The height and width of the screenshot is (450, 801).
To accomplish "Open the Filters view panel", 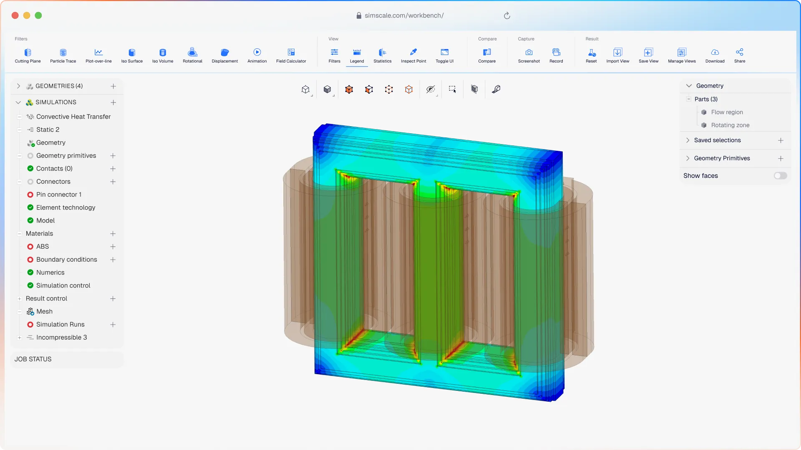I will (335, 55).
